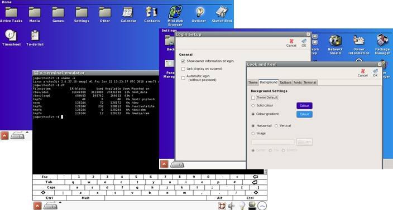The width and height of the screenshot is (393, 210).
Task: Click the lightbulb brightness tray icon
Action: coord(242,206)
